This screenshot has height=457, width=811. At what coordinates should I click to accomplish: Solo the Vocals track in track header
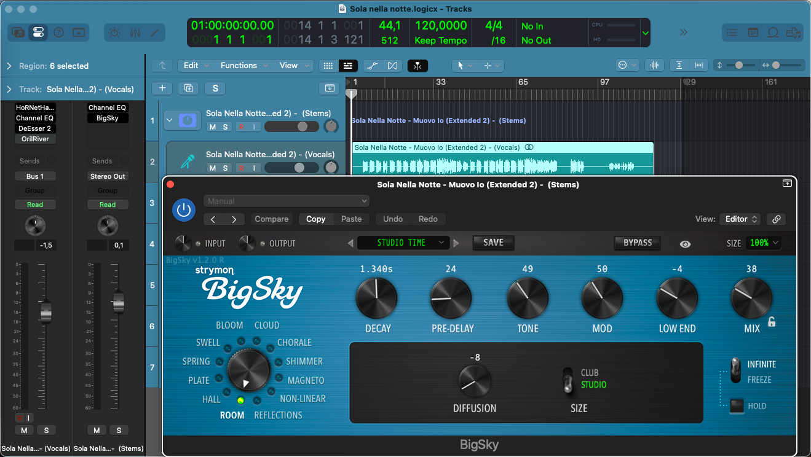(225, 168)
